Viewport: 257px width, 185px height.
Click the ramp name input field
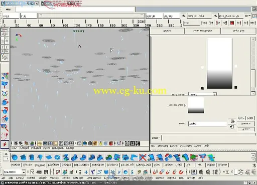pos(207,124)
